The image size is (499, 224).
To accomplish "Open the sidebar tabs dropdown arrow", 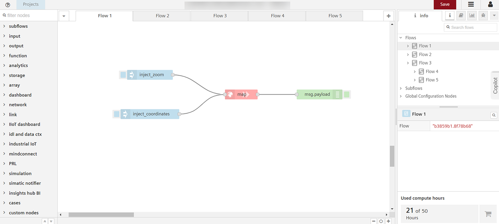I will point(494,16).
